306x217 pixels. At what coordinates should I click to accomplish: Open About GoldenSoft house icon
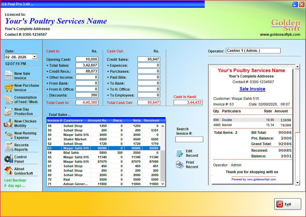coord(9,170)
